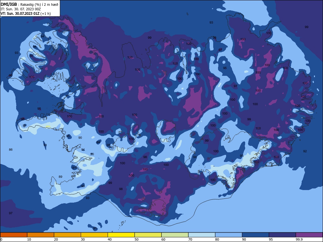The height and width of the screenshot is (242, 323).
Task: Click the 'VT: Sun. 30.07.2023 01Z (+1 h)' line
Action: point(26,14)
